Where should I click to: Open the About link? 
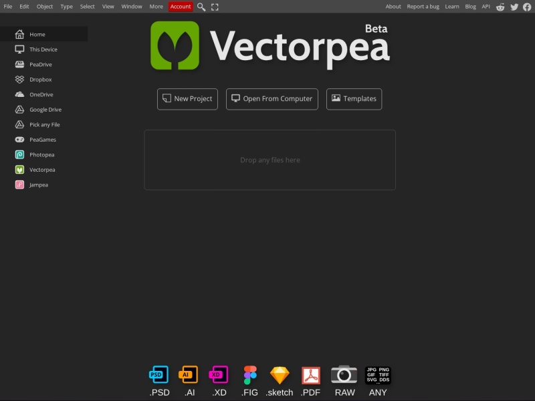pyautogui.click(x=393, y=7)
